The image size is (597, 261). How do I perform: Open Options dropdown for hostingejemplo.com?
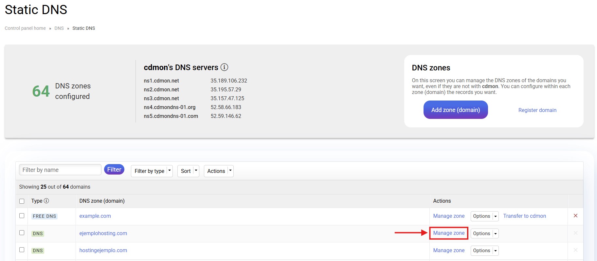coord(484,251)
